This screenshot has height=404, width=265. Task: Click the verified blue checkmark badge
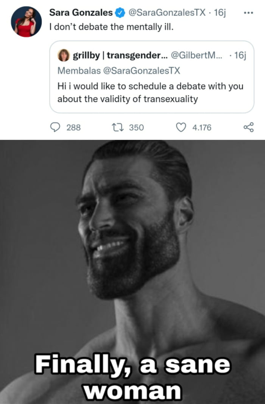[120, 12]
